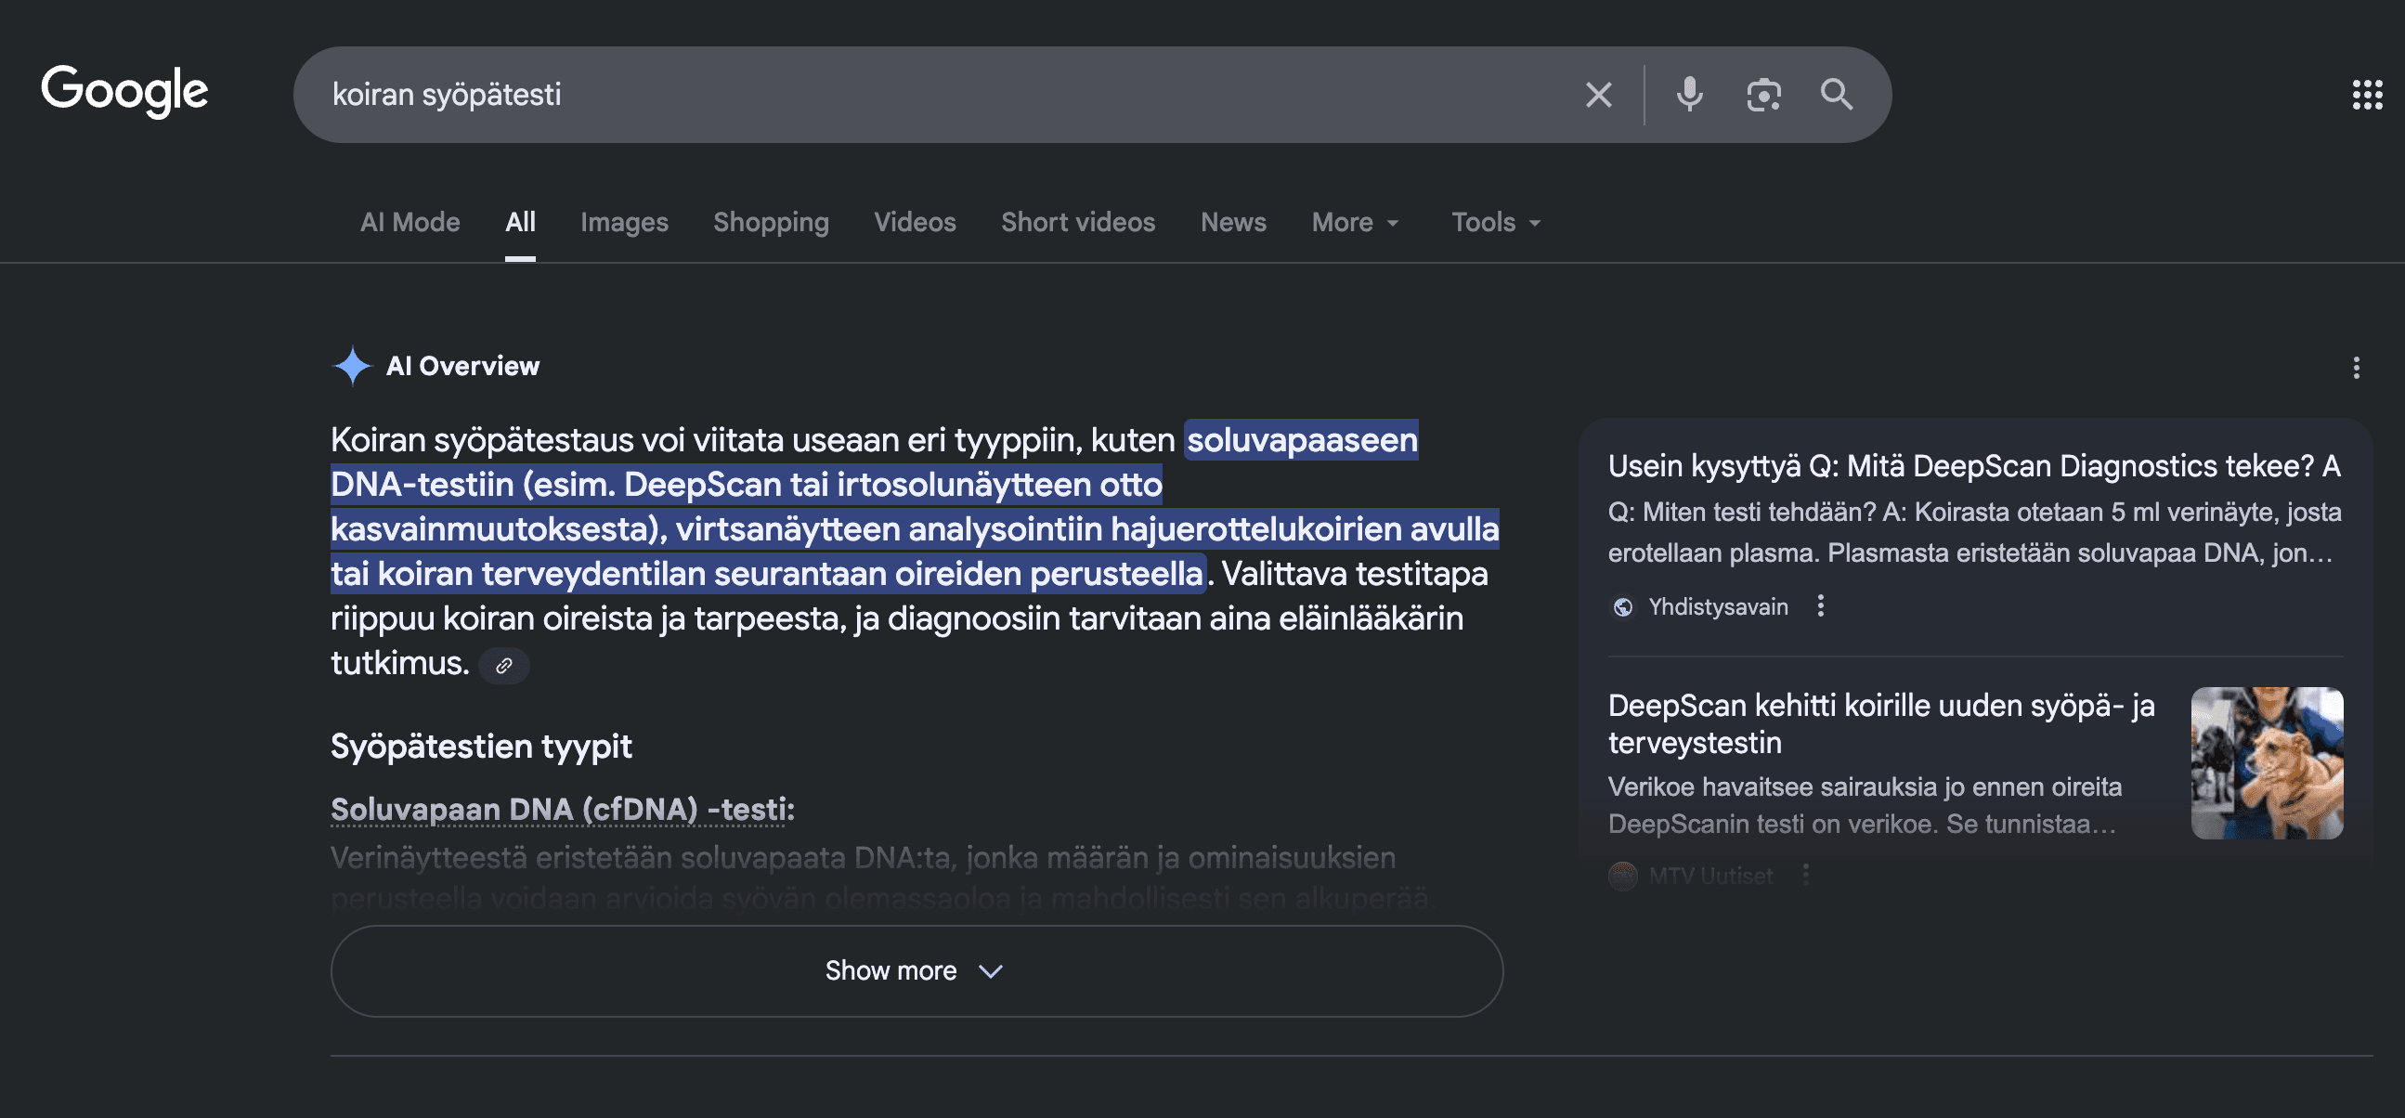Open Google Lens camera search
The height and width of the screenshot is (1118, 2405).
pyautogui.click(x=1763, y=94)
